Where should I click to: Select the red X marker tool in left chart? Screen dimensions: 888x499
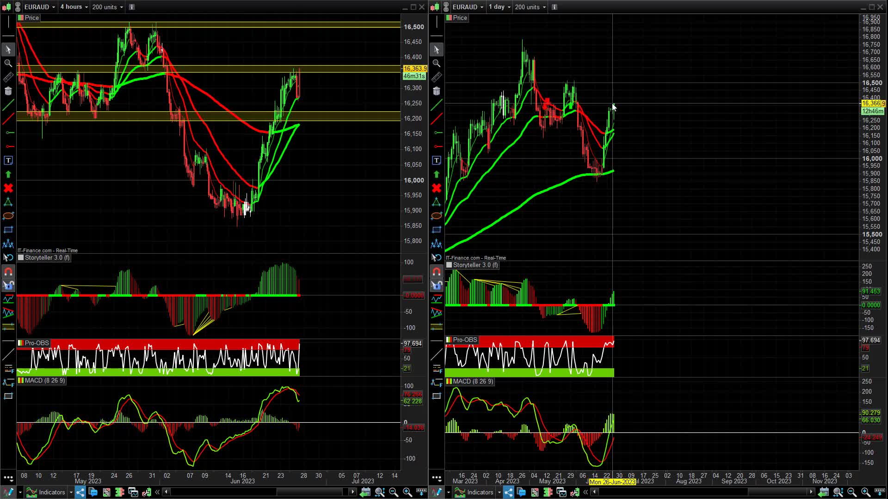(8, 188)
